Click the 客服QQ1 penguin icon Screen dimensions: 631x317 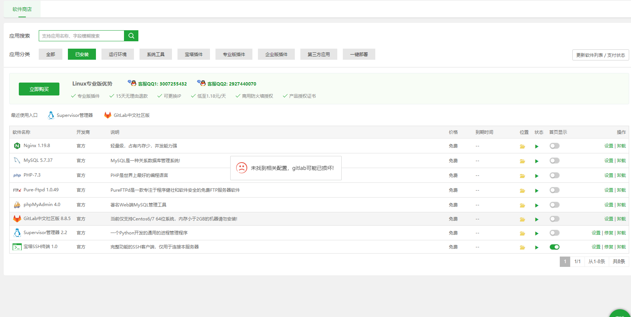[x=132, y=83]
